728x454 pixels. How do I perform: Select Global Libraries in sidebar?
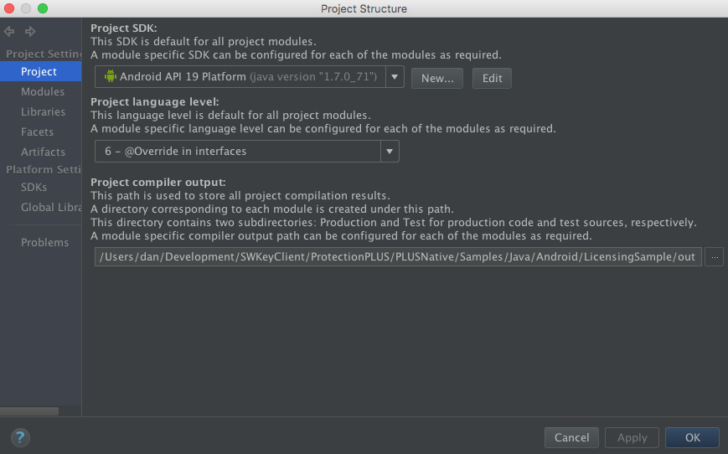(51, 207)
